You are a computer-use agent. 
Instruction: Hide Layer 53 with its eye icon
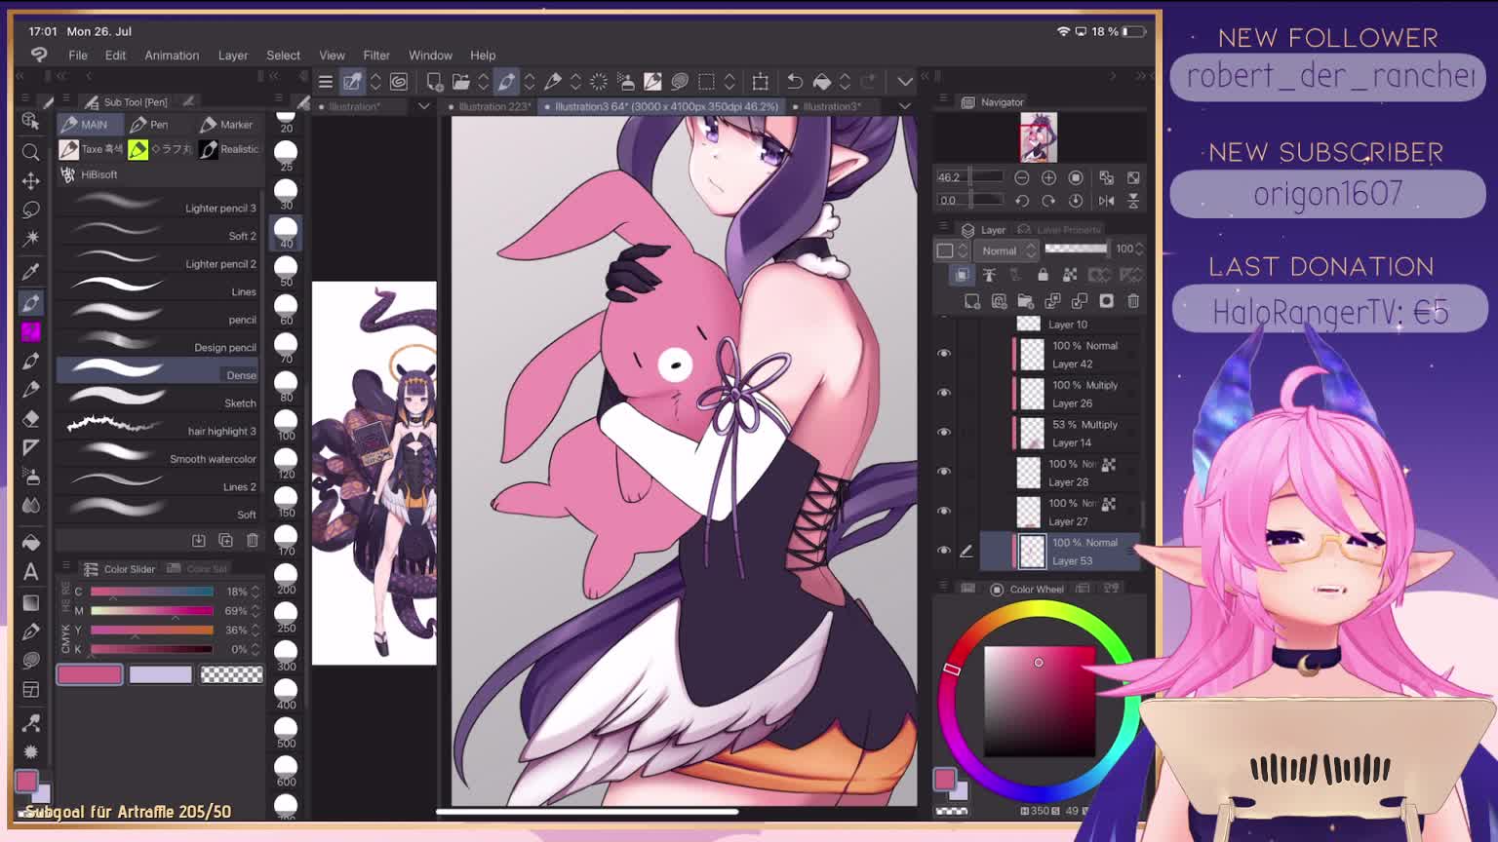tap(943, 551)
